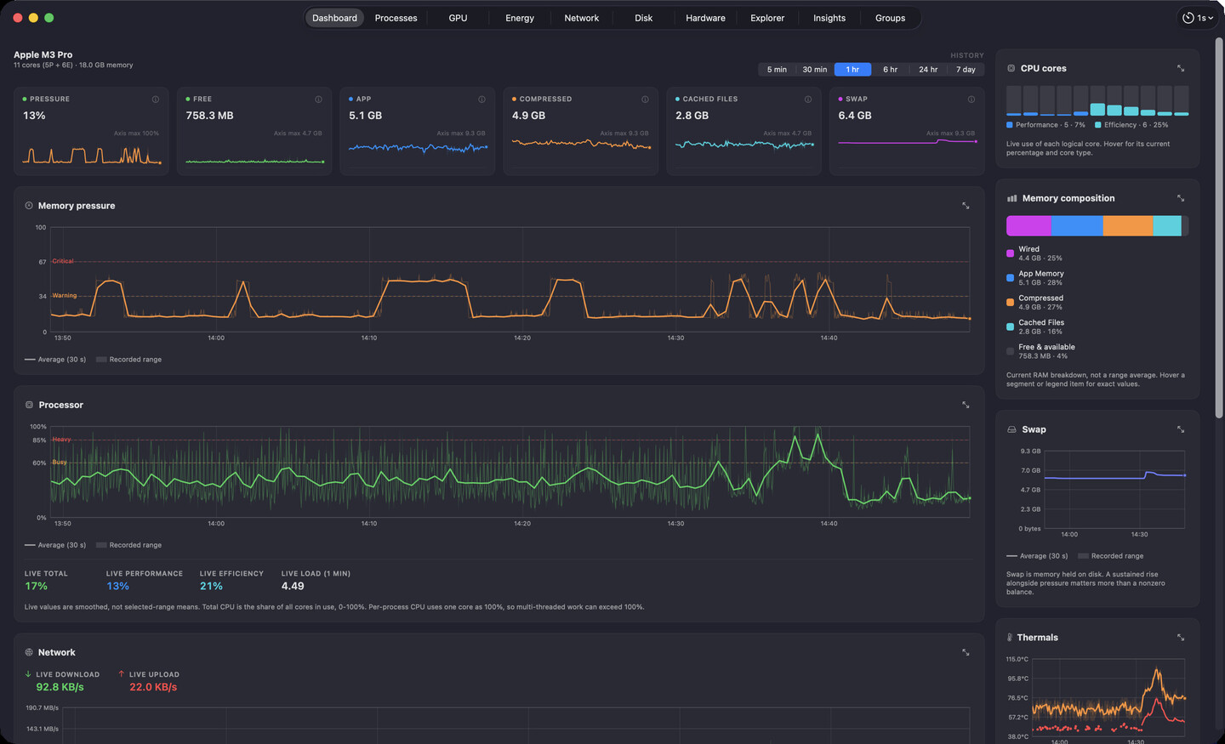Expand the Memory composition panel
Screen dimensions: 1225x744
point(1181,198)
